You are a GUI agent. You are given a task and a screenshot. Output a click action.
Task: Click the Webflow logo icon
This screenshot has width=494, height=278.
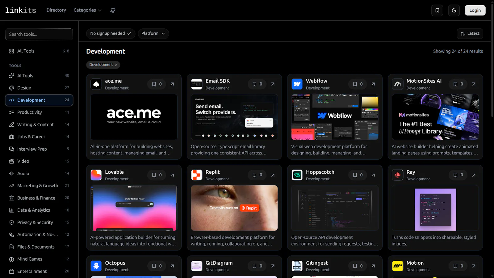297,84
